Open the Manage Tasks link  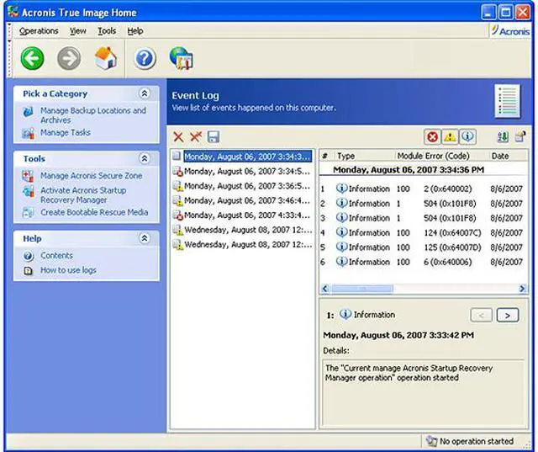66,133
